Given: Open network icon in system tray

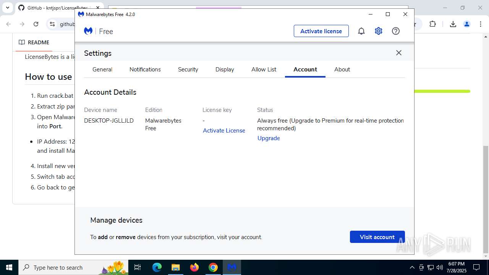Looking at the screenshot, I should [x=431, y=267].
